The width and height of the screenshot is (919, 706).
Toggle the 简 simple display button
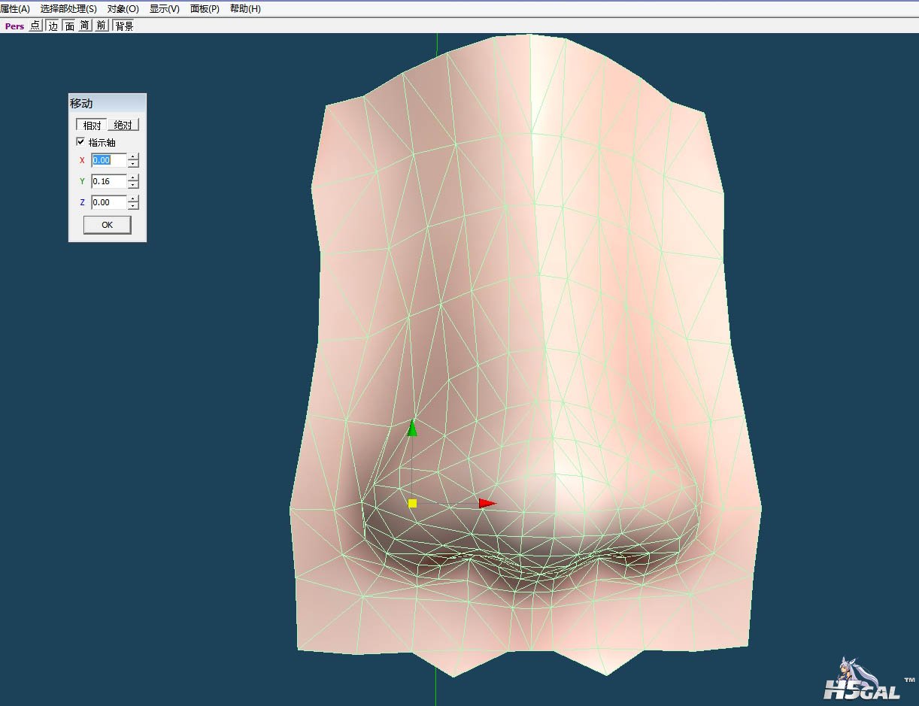tap(85, 26)
